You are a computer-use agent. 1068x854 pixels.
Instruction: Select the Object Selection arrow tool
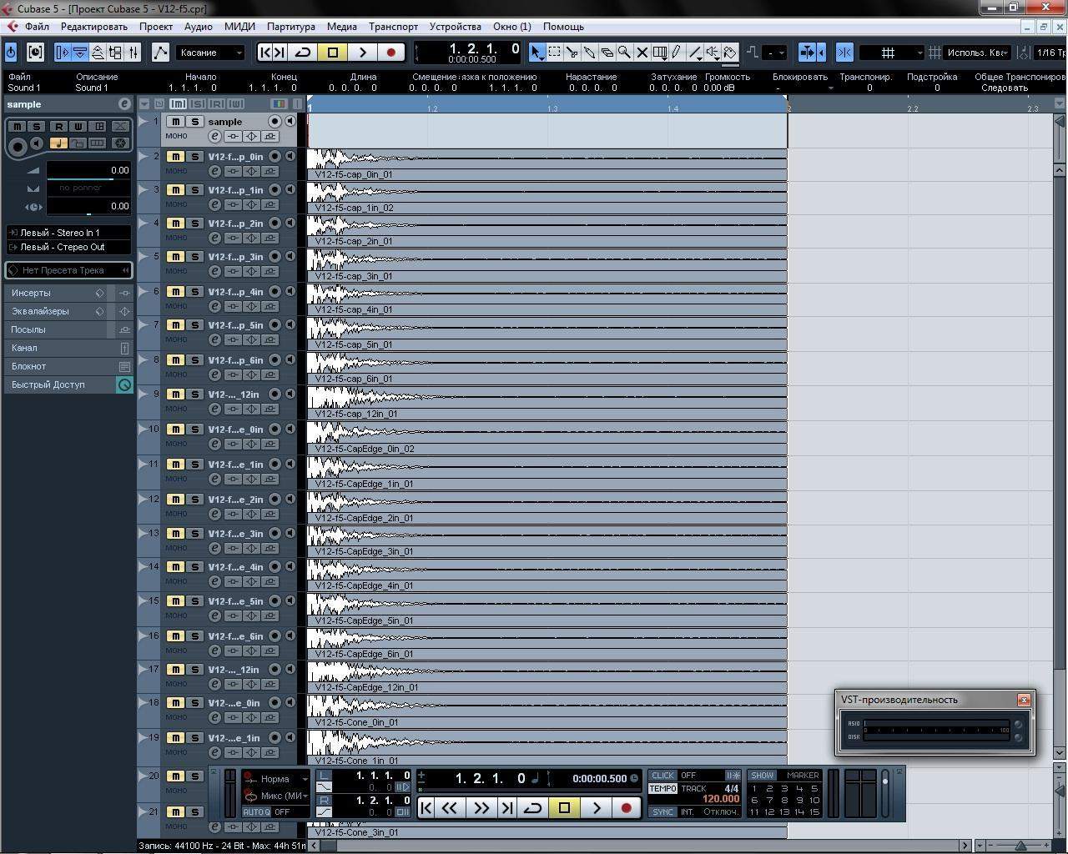[537, 53]
